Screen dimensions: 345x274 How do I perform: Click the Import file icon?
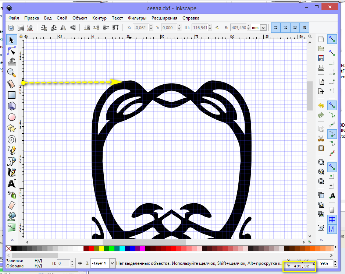pos(321,82)
